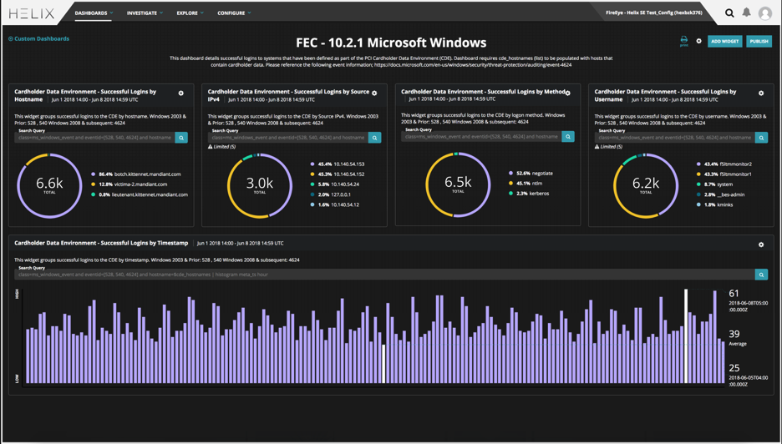
Task: Click Limited warning icon in Username widget
Action: point(597,147)
